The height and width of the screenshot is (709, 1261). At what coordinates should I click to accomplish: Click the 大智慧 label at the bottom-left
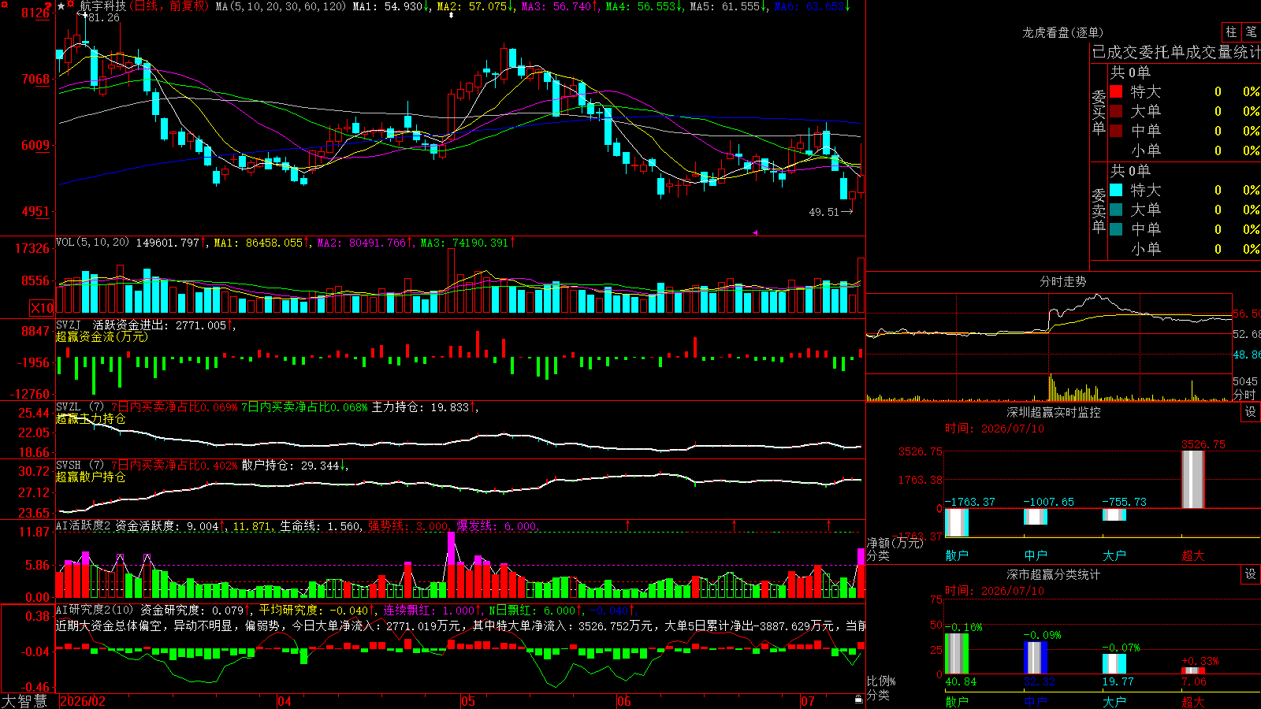click(24, 701)
